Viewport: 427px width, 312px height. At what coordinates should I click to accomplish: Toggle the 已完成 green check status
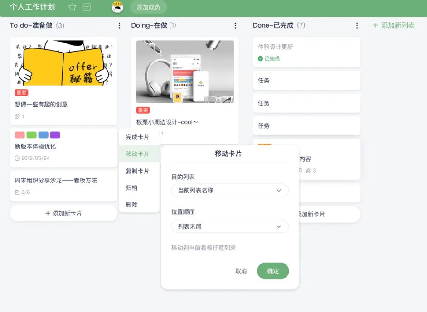pyautogui.click(x=260, y=58)
